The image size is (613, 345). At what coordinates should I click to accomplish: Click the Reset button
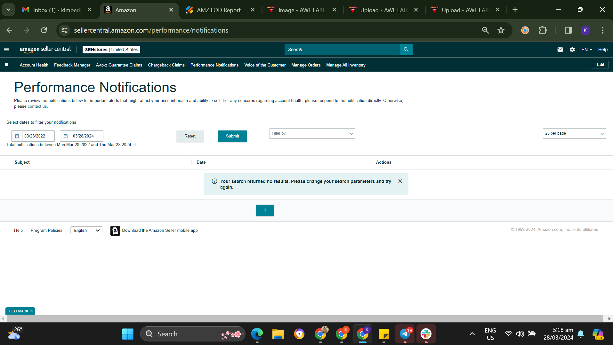(190, 136)
